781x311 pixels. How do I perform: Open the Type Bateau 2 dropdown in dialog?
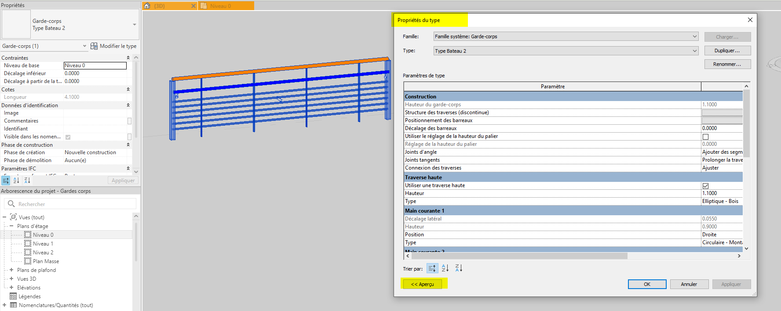point(695,51)
